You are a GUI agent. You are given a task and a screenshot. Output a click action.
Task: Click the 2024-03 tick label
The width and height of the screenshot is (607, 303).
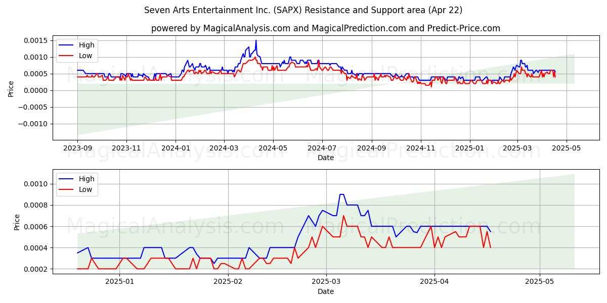pyautogui.click(x=224, y=148)
